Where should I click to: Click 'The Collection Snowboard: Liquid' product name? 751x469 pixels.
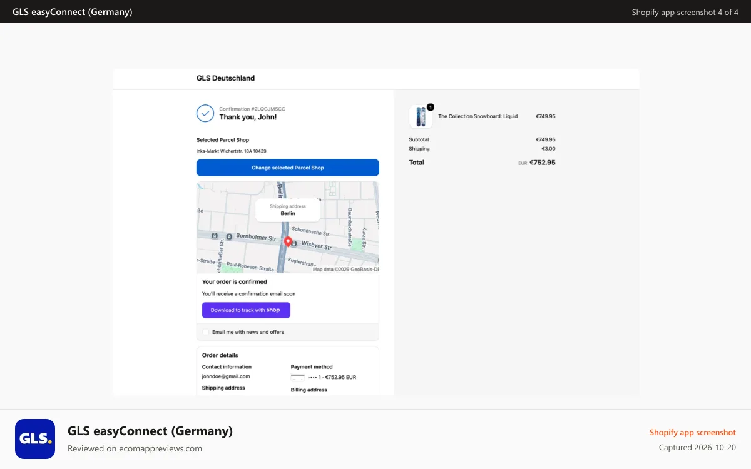coord(478,116)
